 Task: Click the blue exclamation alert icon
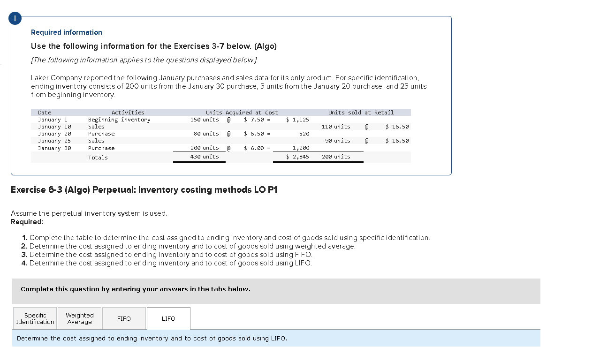(x=15, y=18)
